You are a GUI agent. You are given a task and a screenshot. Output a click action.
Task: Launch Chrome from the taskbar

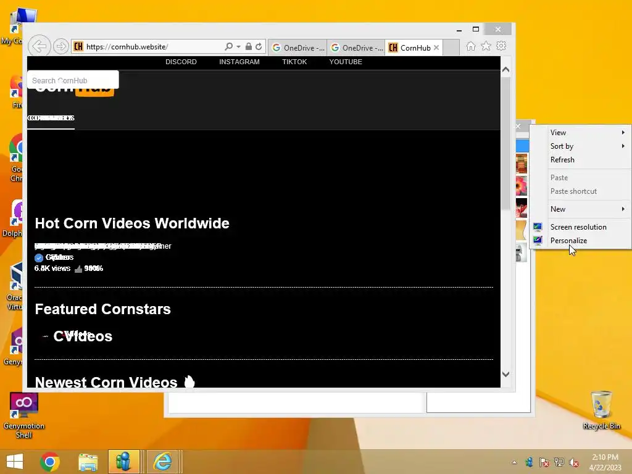click(50, 462)
